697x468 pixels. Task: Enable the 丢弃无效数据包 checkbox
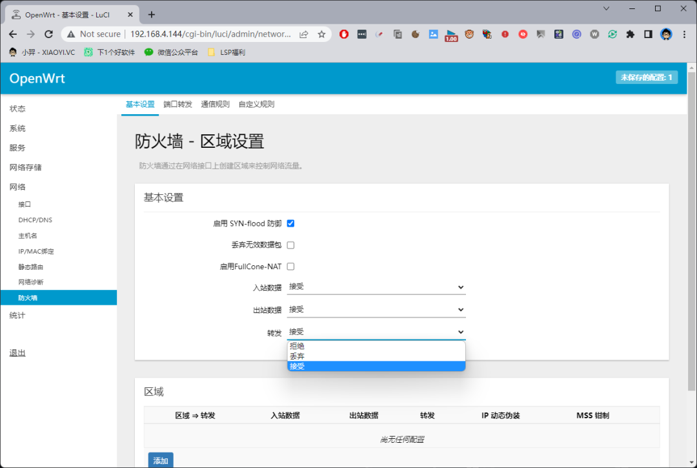(290, 245)
